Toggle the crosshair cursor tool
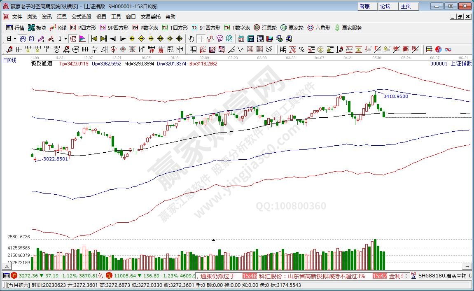 [x=201, y=39]
